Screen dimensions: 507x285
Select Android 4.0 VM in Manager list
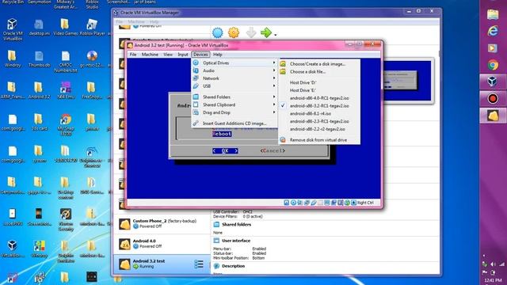162,244
